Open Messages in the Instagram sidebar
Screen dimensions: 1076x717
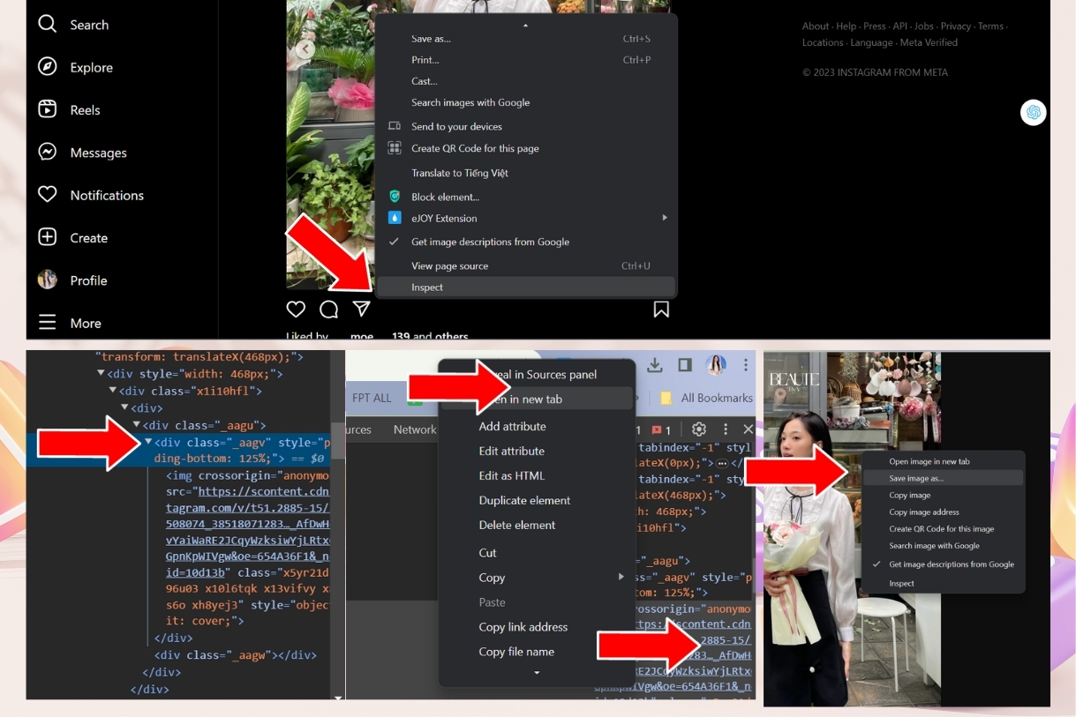pyautogui.click(x=82, y=153)
